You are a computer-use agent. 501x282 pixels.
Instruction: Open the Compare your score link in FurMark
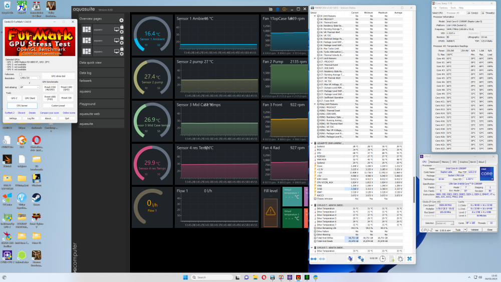click(x=49, y=113)
